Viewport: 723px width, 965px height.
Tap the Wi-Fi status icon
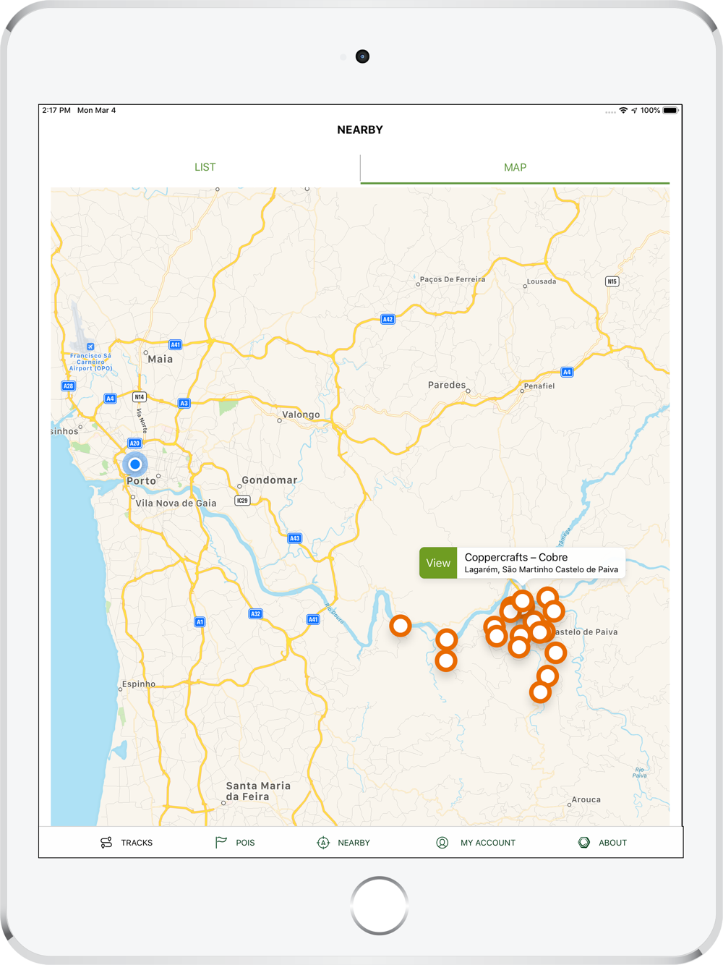click(623, 111)
